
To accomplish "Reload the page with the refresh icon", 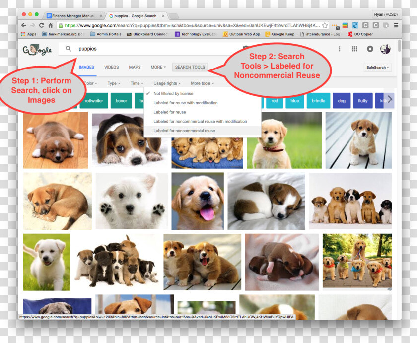I will coord(42,25).
